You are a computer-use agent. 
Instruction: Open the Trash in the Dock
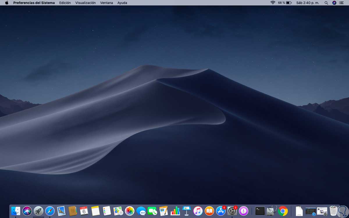[x=334, y=211]
